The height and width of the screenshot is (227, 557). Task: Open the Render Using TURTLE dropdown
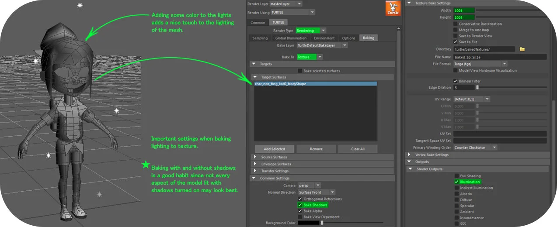293,13
